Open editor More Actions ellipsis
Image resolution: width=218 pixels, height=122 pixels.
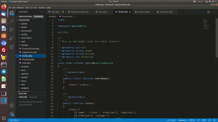point(214,12)
